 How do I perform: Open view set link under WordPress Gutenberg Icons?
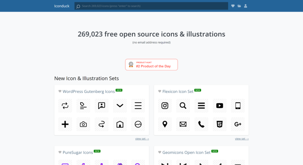tap(142, 139)
